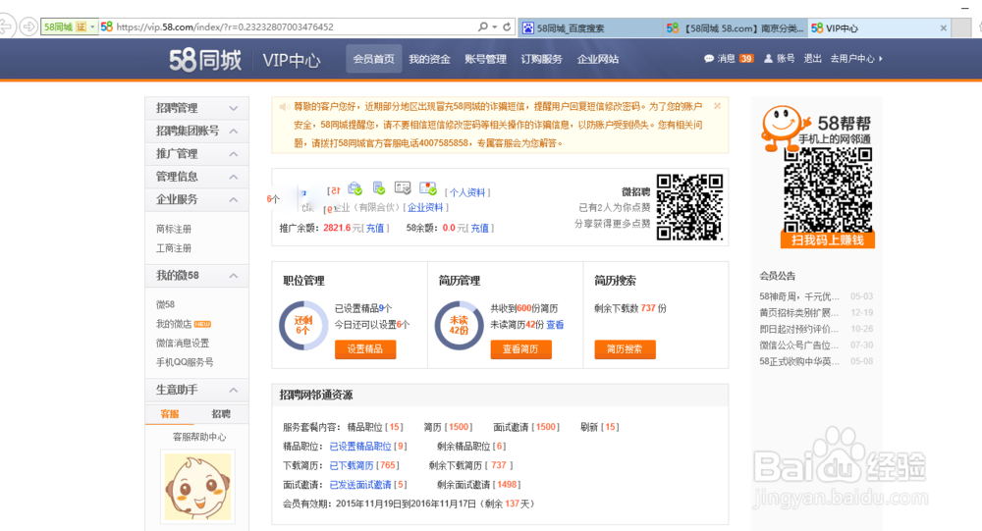Open the 账号管理 nav tab
The width and height of the screenshot is (982, 531).
pos(485,59)
